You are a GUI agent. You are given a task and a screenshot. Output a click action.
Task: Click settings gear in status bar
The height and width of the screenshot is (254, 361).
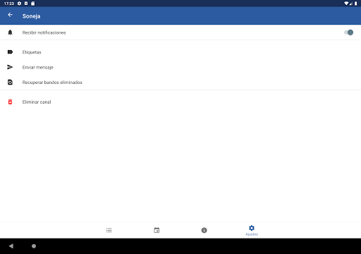(x=19, y=4)
